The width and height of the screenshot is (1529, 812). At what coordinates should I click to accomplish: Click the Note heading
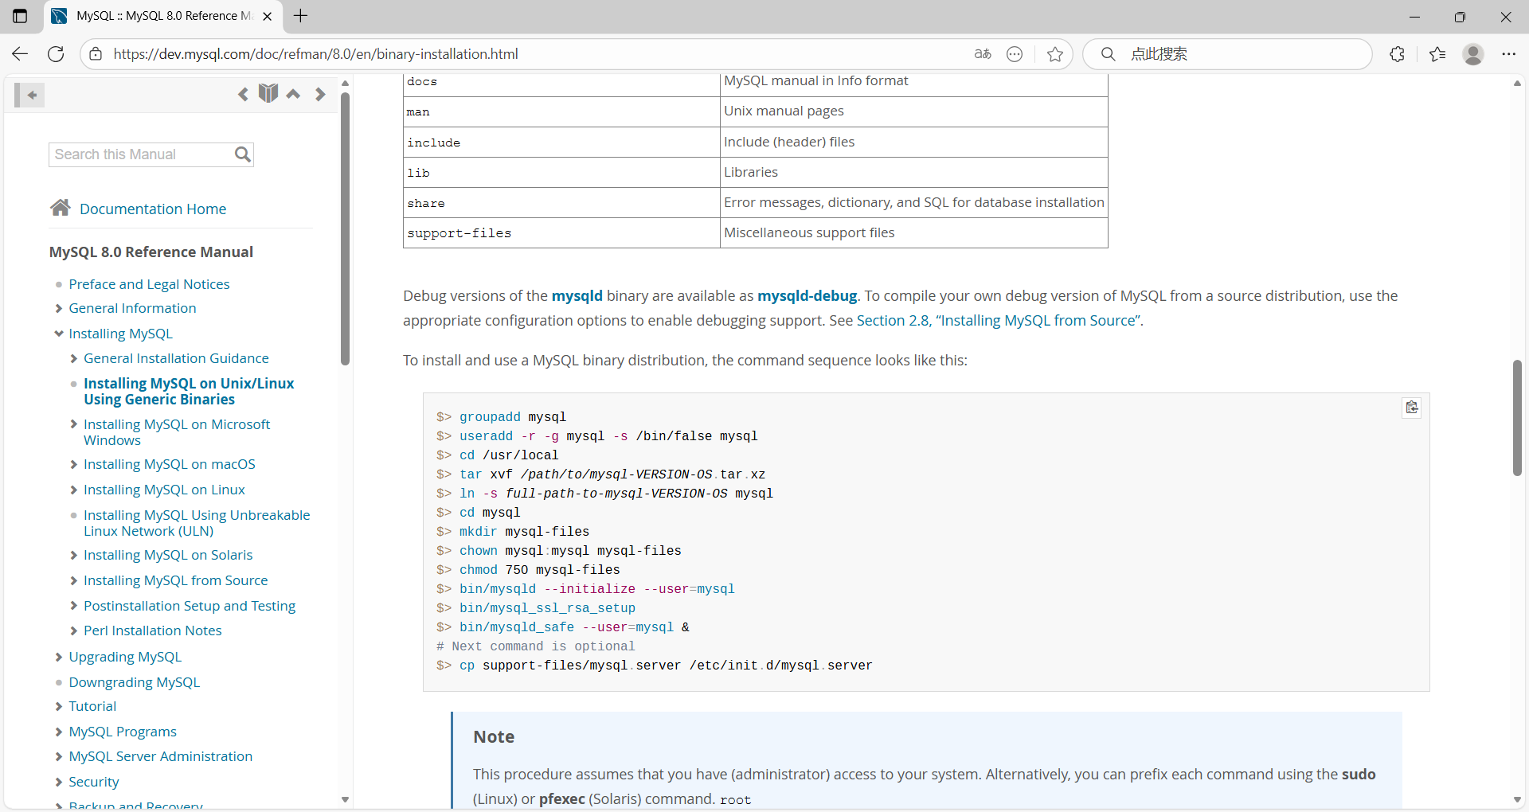tap(494, 736)
